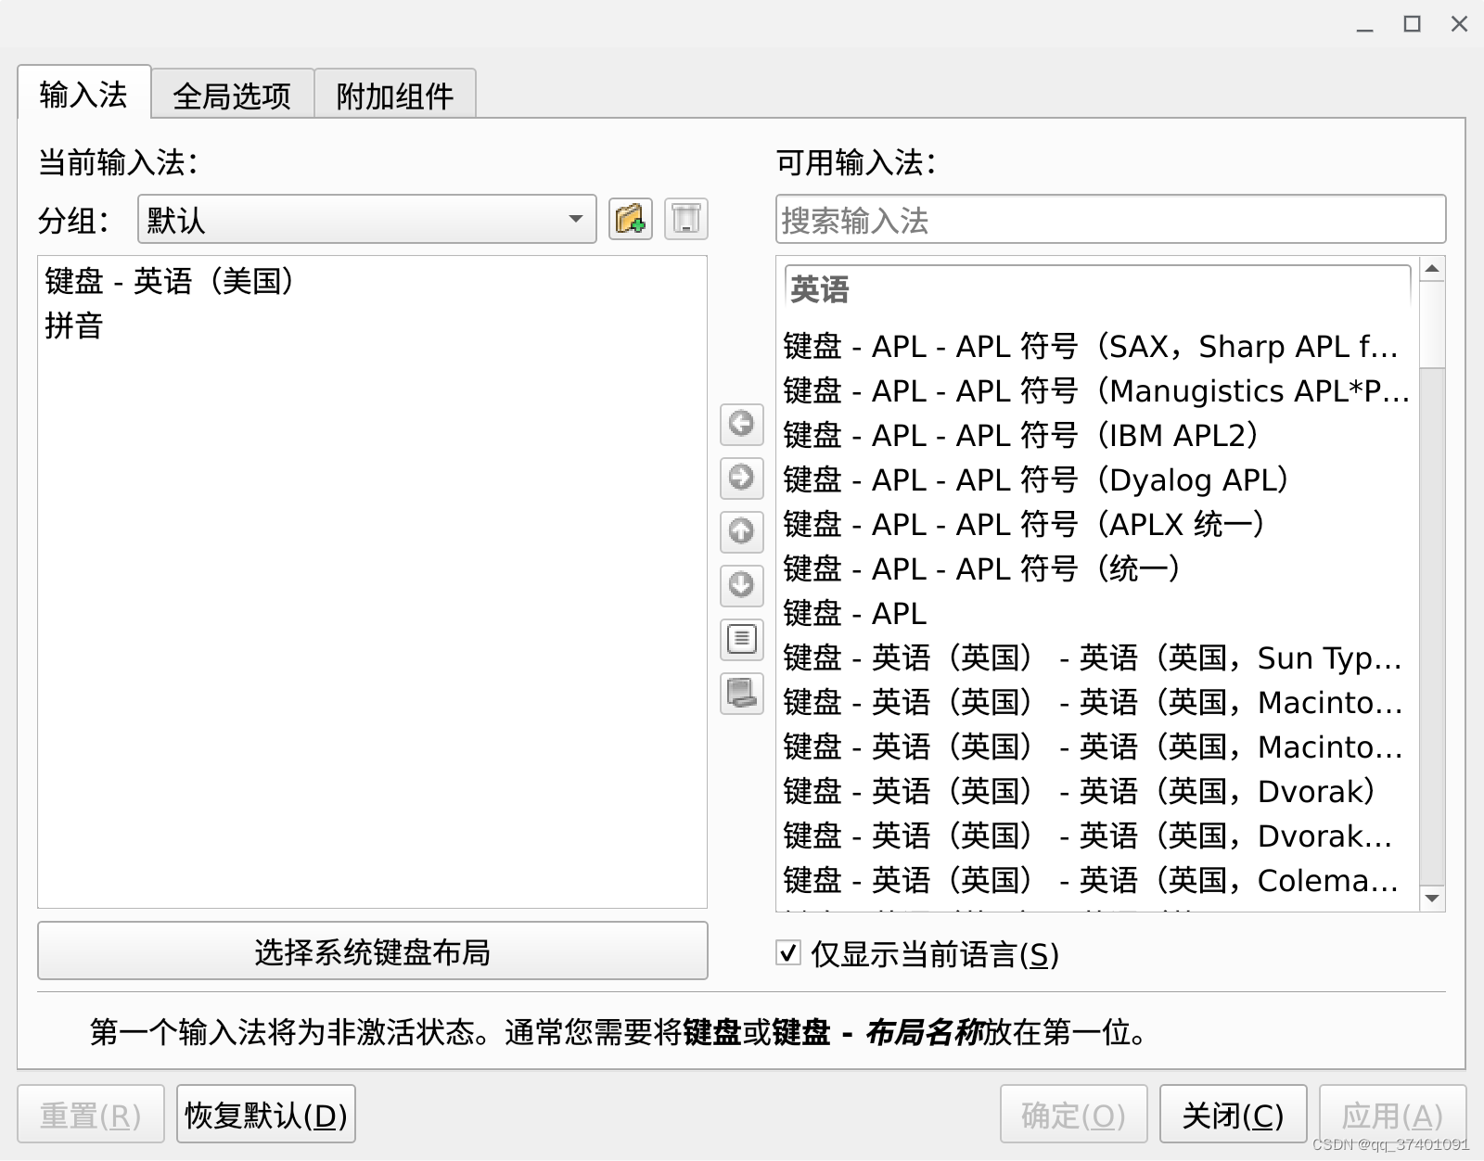Move selected input method up
The height and width of the screenshot is (1161, 1484).
740,533
